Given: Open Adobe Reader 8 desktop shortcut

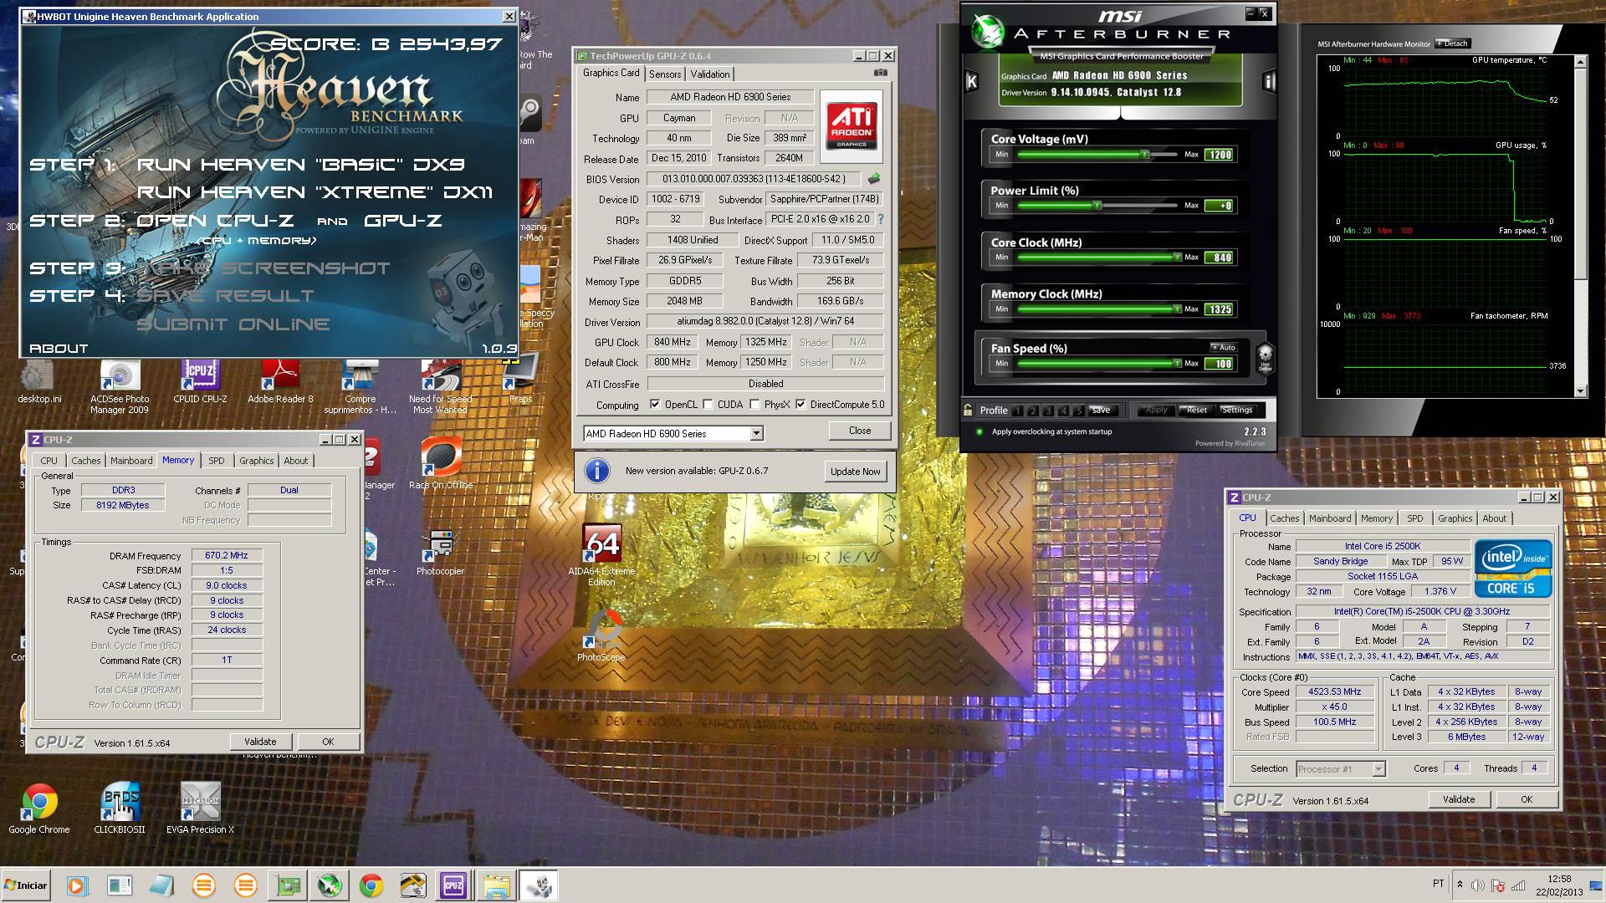Looking at the screenshot, I should point(280,383).
